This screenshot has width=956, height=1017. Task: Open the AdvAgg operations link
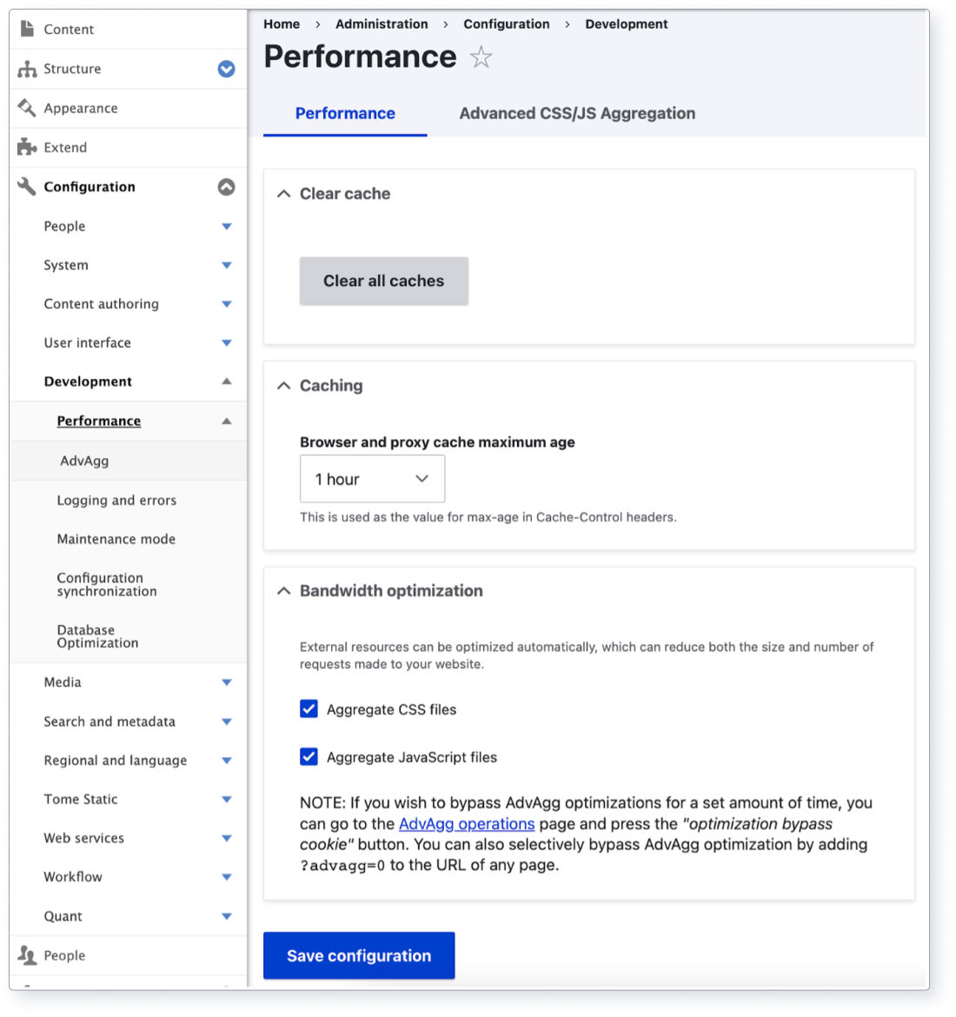[467, 823]
